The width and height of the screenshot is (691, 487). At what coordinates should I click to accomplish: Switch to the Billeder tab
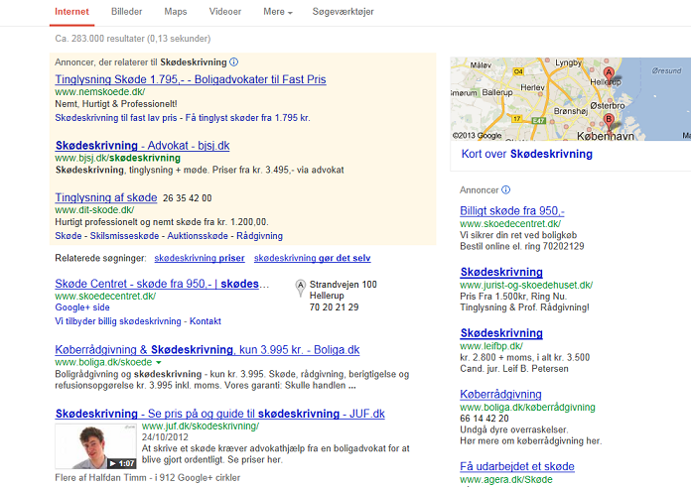pyautogui.click(x=126, y=12)
